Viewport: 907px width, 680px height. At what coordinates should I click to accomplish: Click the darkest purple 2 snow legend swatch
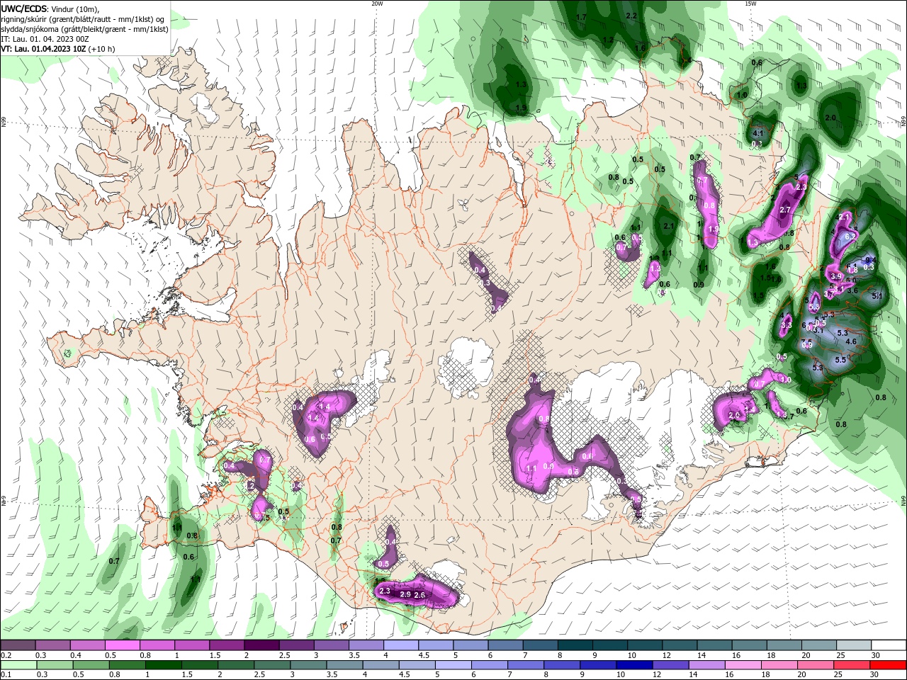[261, 645]
